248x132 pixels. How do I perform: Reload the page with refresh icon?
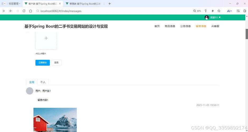click(x=24, y=11)
